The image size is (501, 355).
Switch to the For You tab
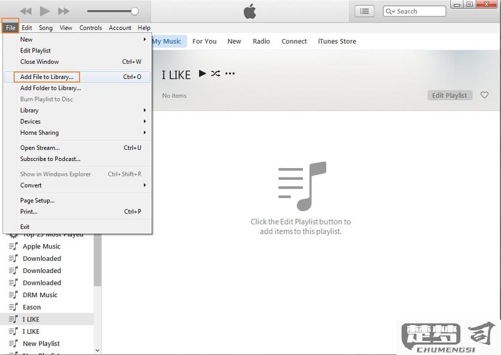pyautogui.click(x=205, y=41)
